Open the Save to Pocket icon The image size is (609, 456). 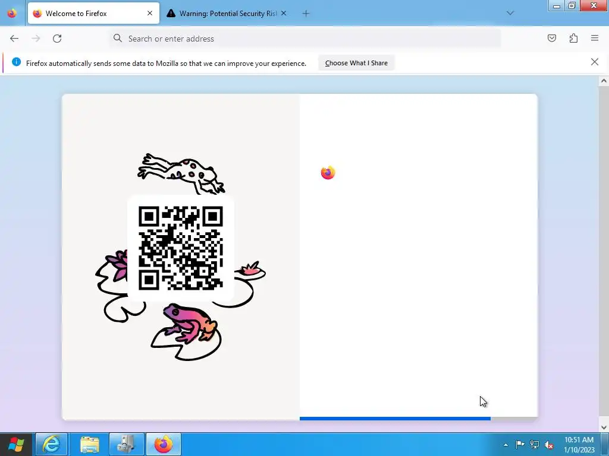click(551, 38)
